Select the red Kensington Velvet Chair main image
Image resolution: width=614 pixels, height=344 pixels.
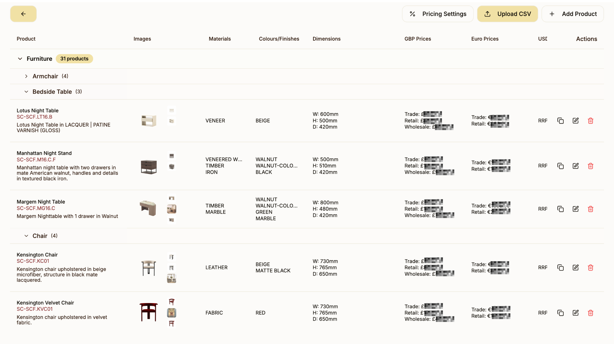click(x=149, y=312)
